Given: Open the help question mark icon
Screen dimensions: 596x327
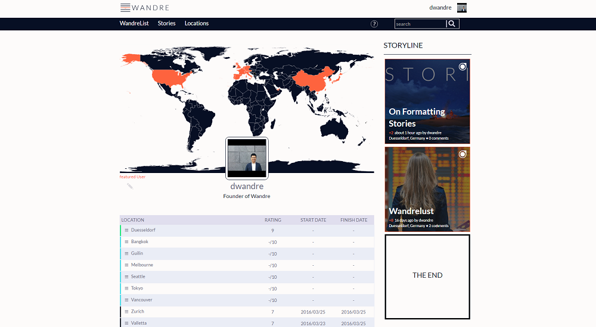Looking at the screenshot, I should pyautogui.click(x=374, y=24).
